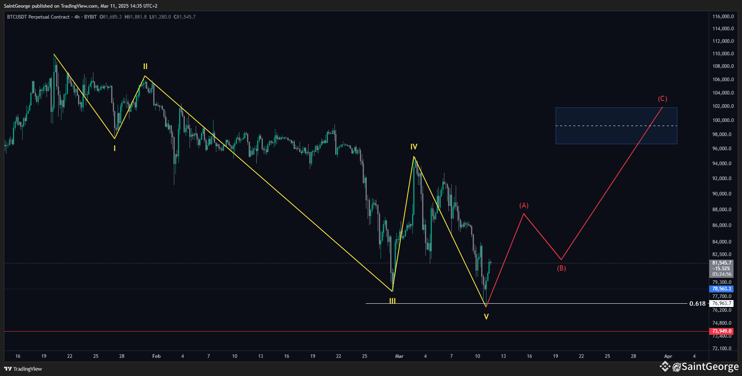Click the 106,000.0 price axis label
Image resolution: width=742 pixels, height=376 pixels.
click(x=723, y=80)
